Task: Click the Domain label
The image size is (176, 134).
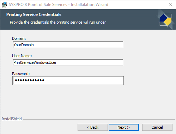Action: (19, 38)
